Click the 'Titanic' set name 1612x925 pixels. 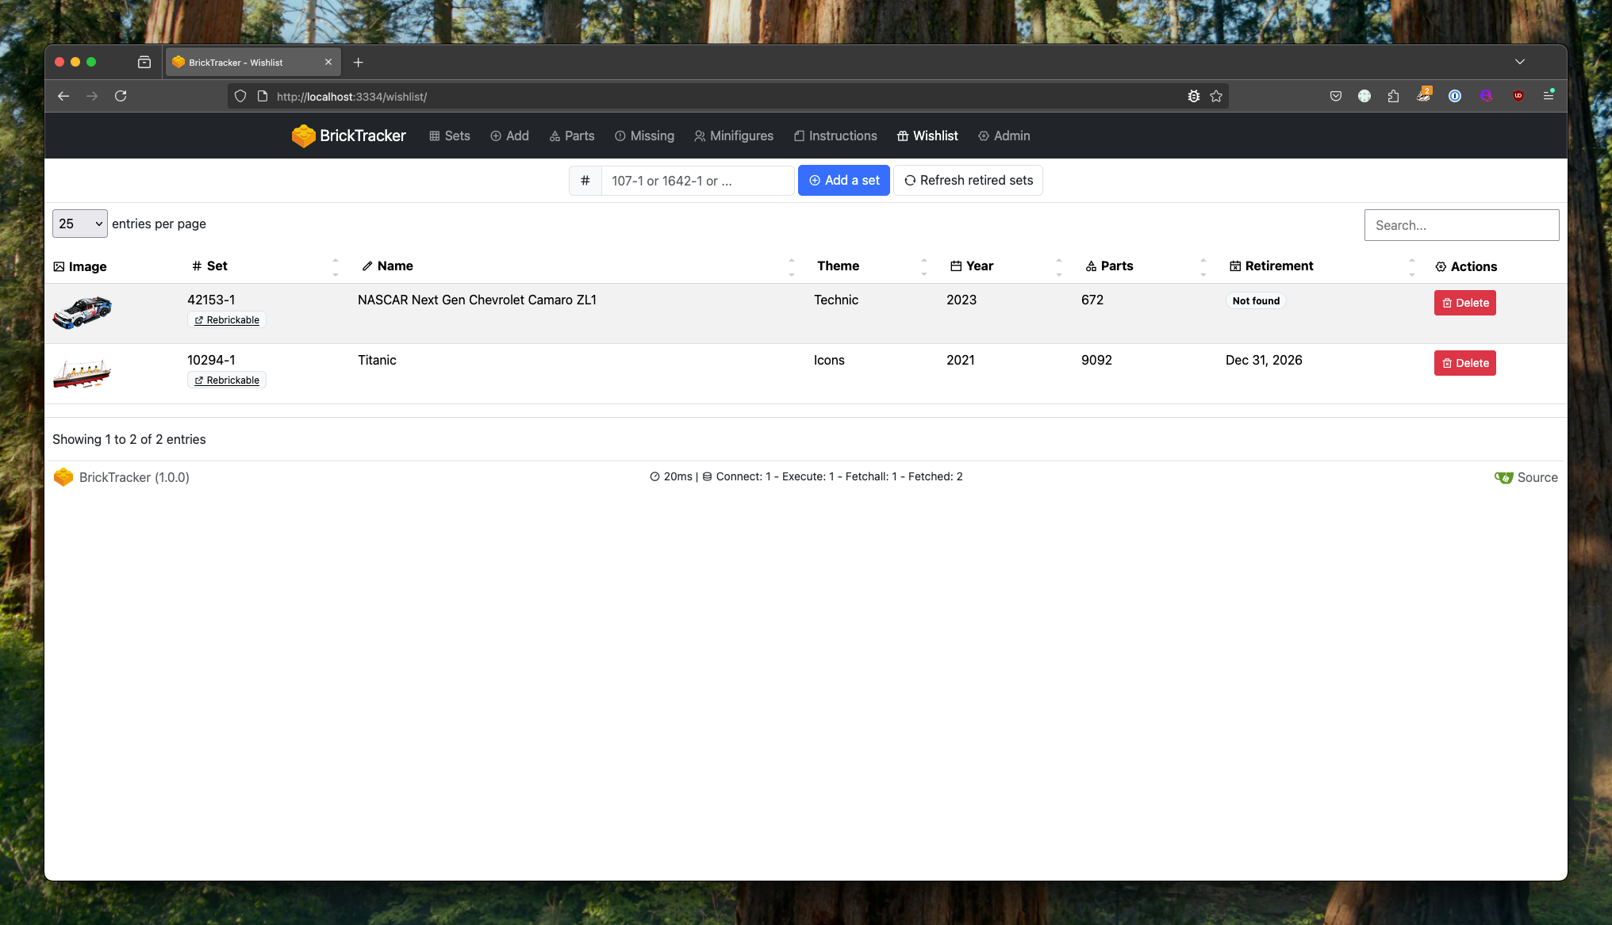pyautogui.click(x=377, y=360)
